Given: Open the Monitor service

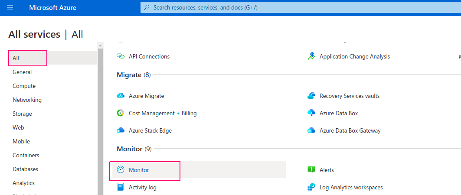Looking at the screenshot, I should pos(139,170).
